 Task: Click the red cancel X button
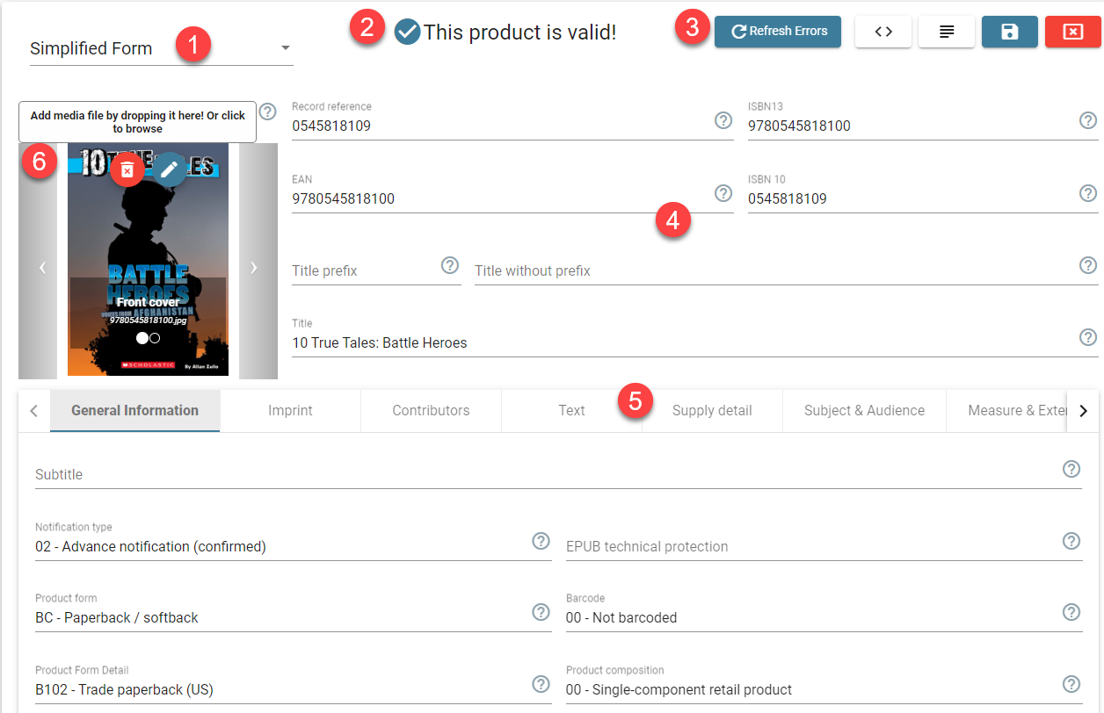click(x=1072, y=32)
